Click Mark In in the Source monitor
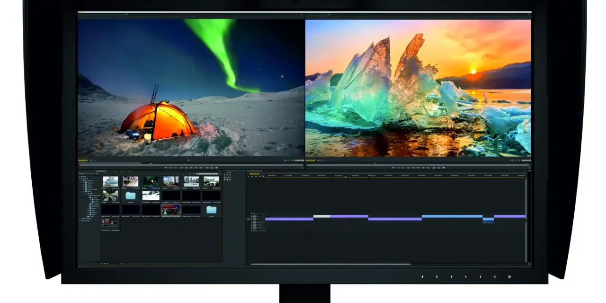This screenshot has height=303, width=606. point(171,168)
